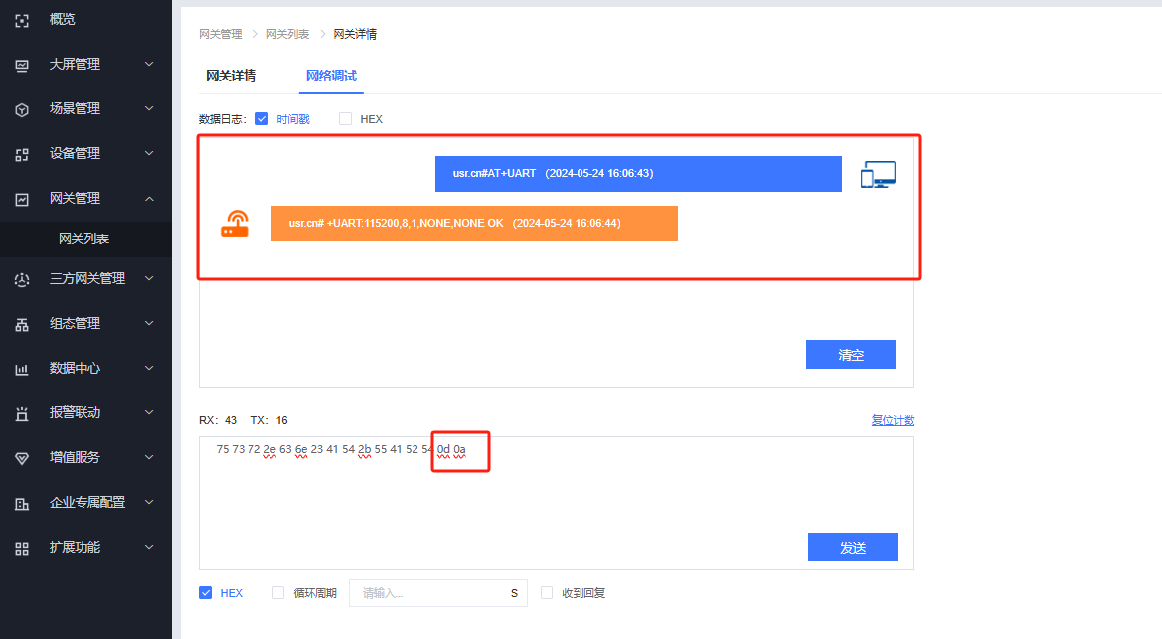Screen dimensions: 1162x639
Task: Uncheck the 时间戳 timestamp checkbox
Action: tap(262, 119)
